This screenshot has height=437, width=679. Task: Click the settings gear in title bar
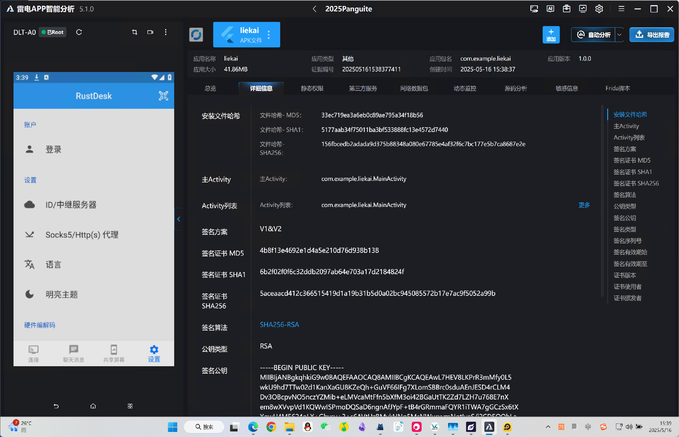(x=599, y=9)
